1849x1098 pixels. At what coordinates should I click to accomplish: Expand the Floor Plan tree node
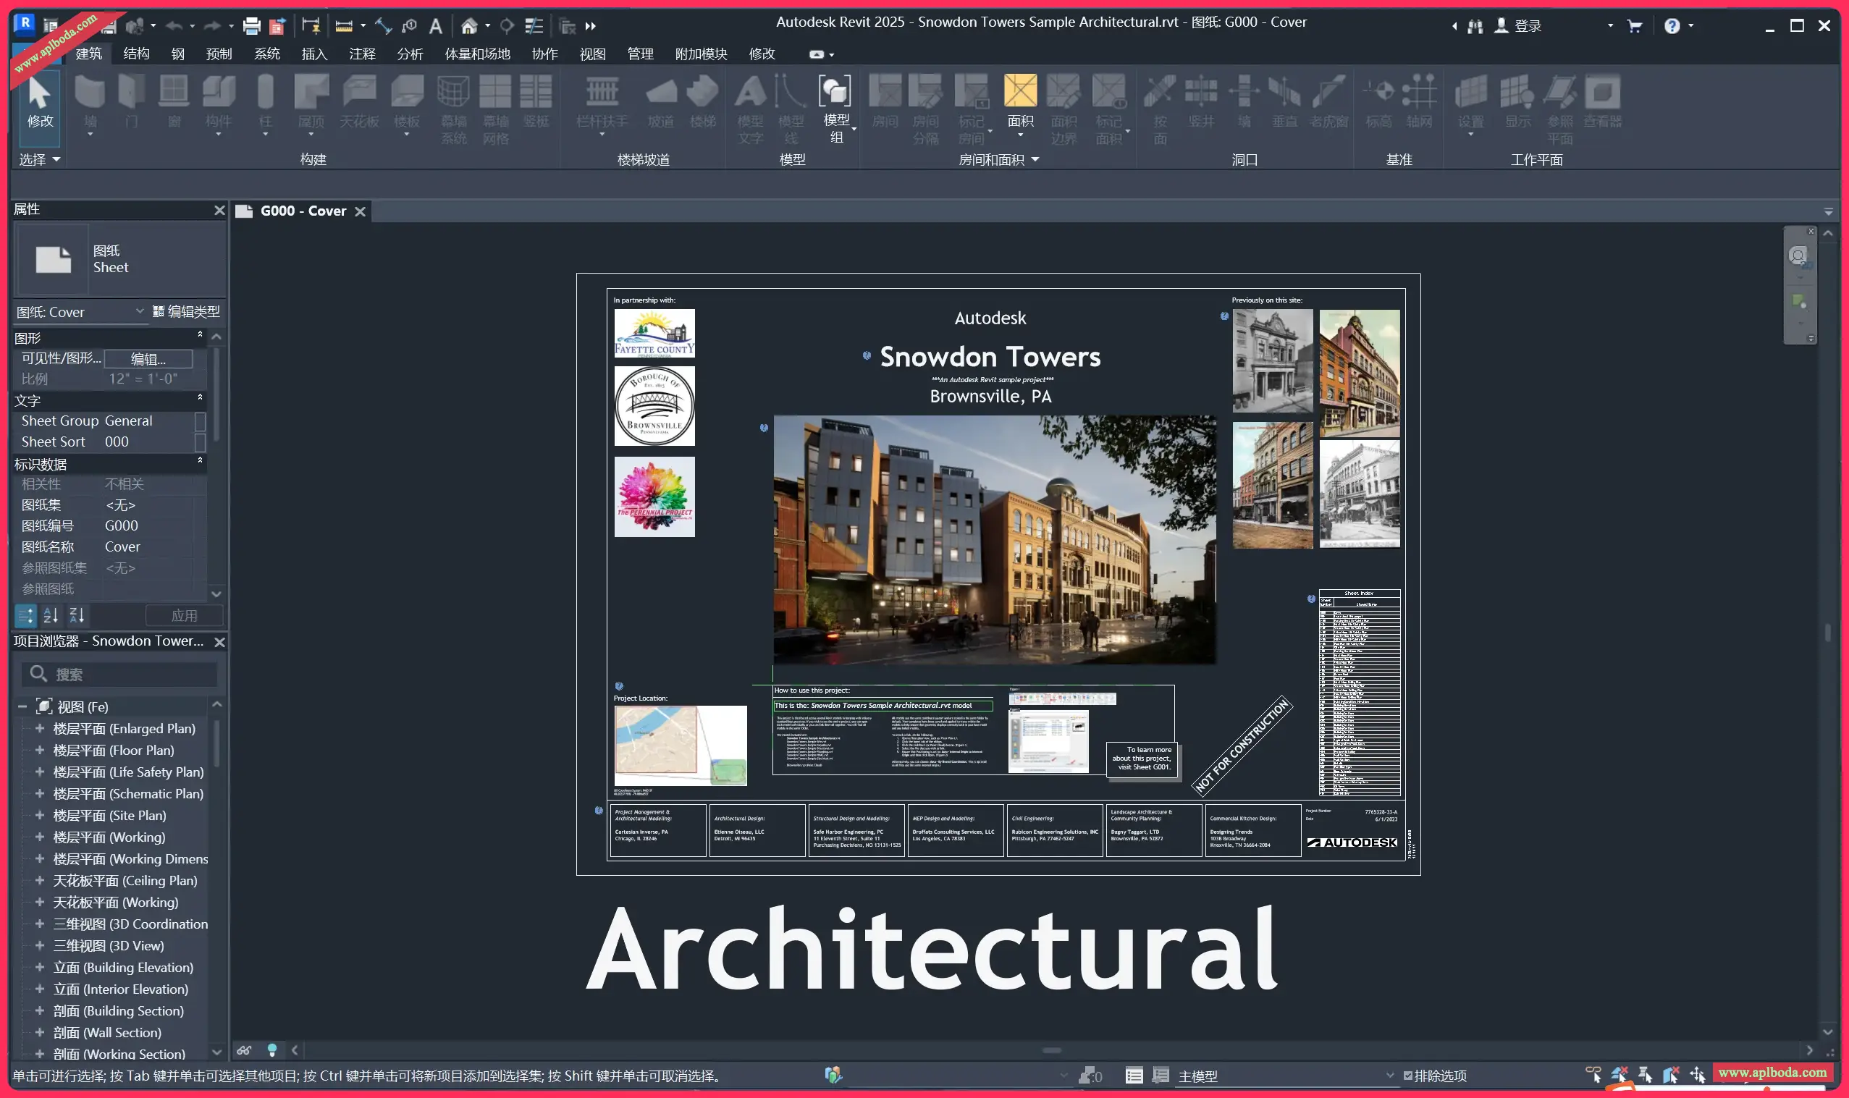click(40, 751)
